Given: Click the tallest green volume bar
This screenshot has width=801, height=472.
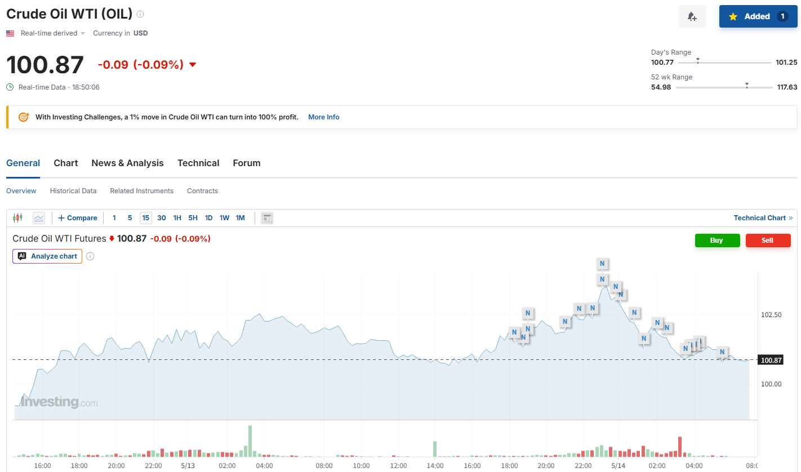Looking at the screenshot, I should click(250, 441).
